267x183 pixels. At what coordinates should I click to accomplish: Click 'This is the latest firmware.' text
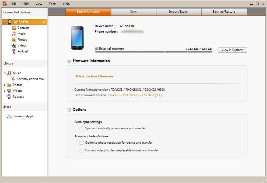pos(95,76)
